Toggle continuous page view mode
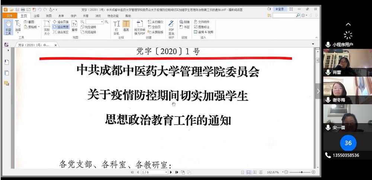 248,172
